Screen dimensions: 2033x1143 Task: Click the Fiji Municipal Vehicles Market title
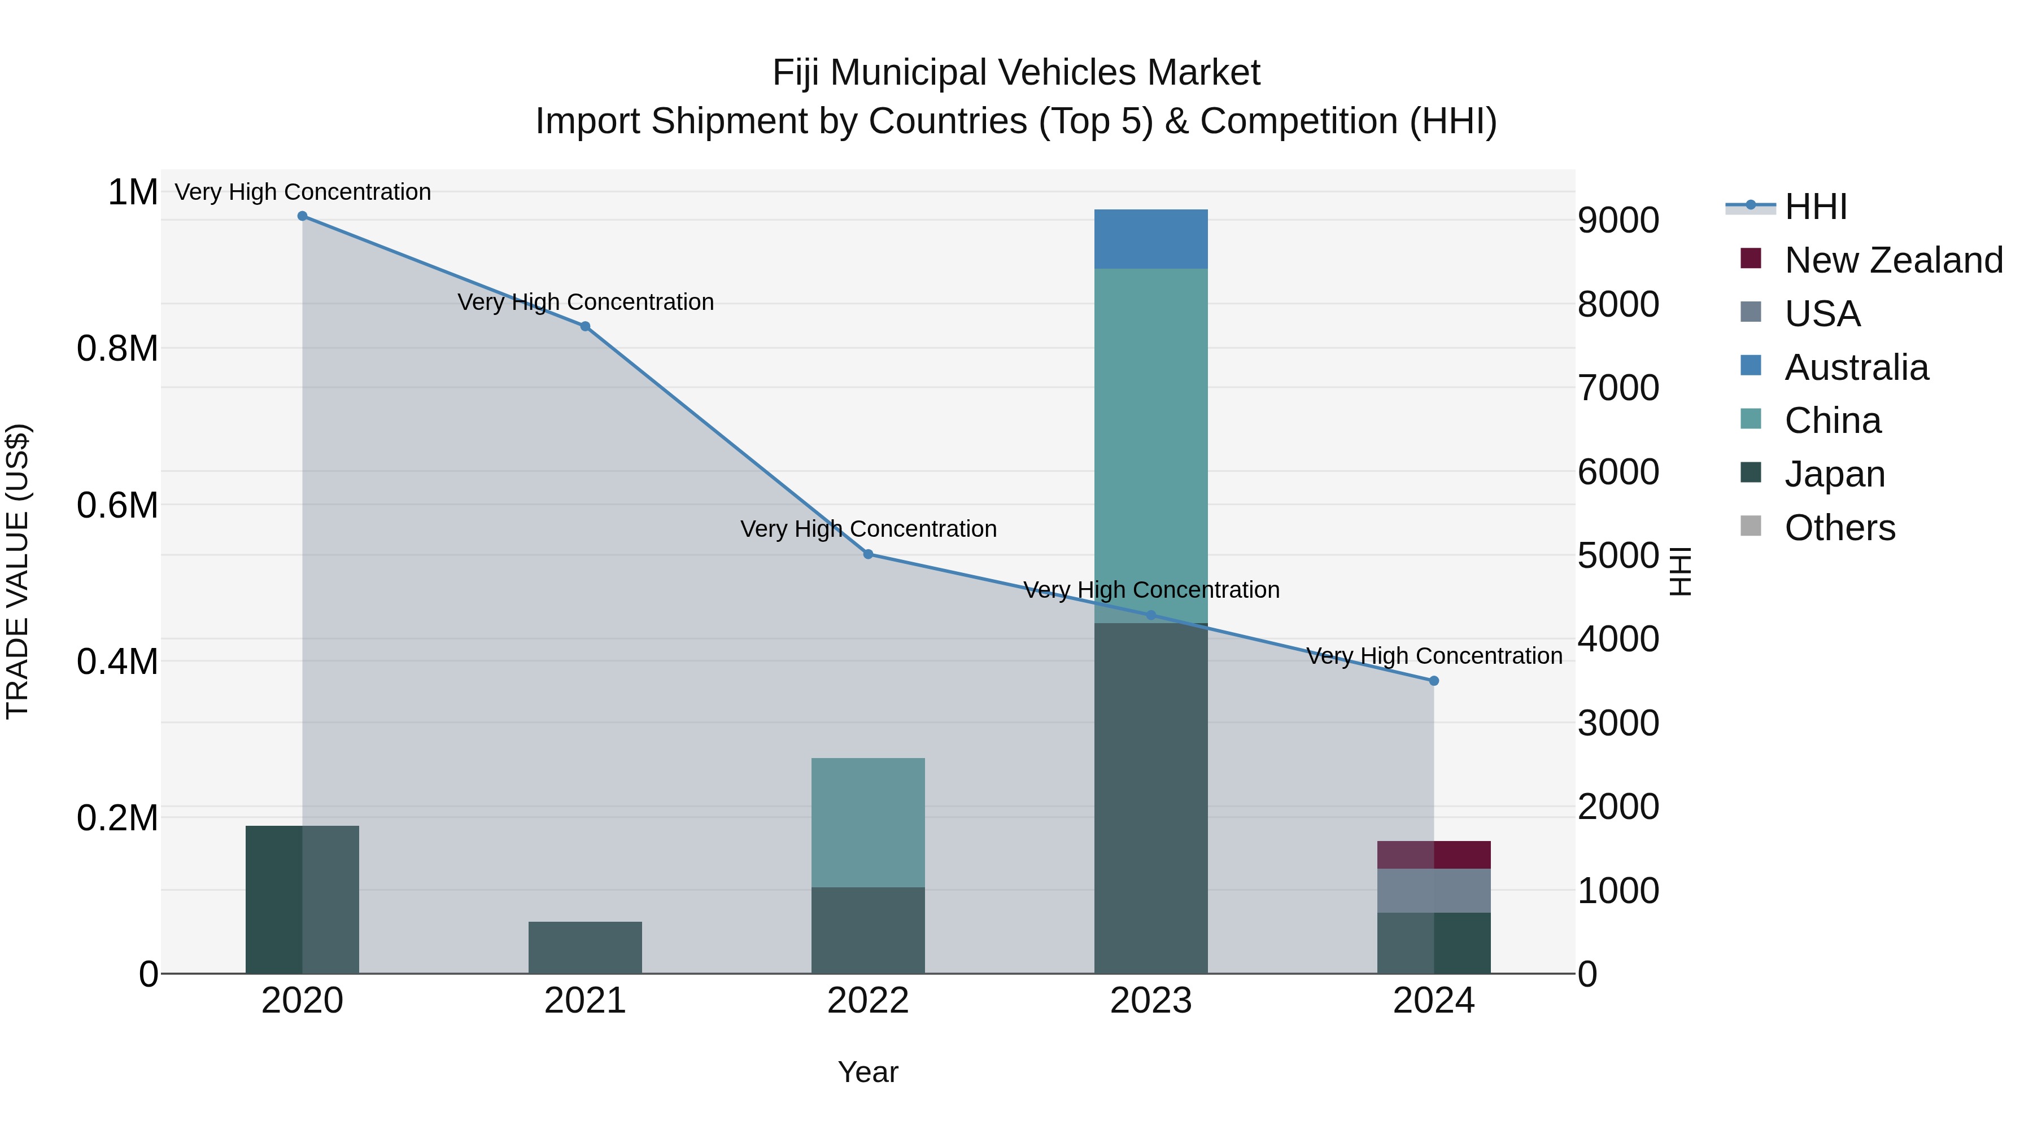pos(1016,73)
